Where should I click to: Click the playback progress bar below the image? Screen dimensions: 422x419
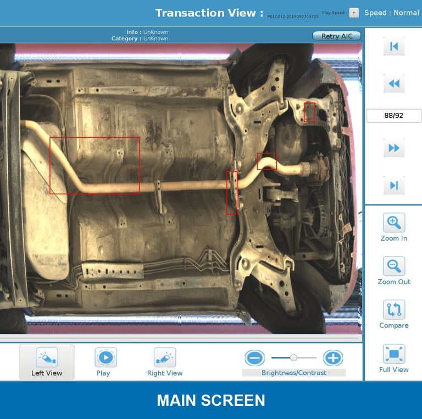(179, 338)
